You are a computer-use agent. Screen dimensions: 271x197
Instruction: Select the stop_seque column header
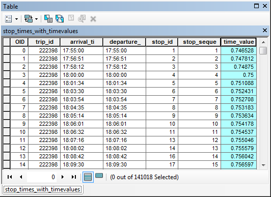tap(200, 42)
